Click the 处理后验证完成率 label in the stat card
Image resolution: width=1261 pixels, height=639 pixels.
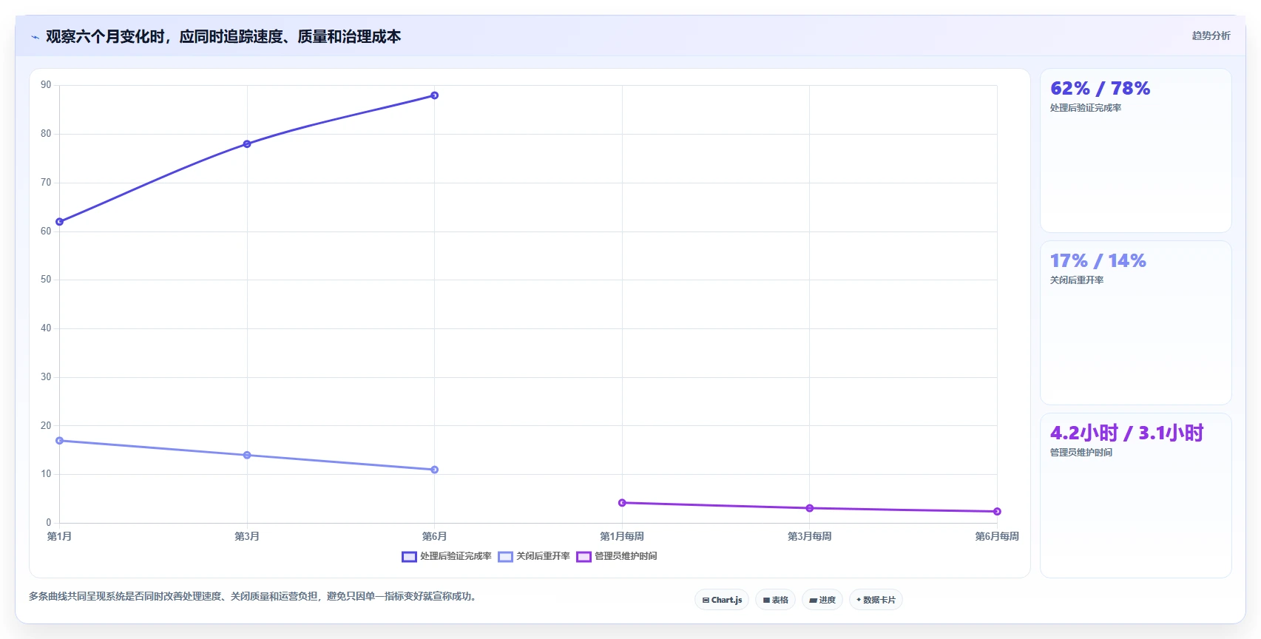[x=1086, y=108]
